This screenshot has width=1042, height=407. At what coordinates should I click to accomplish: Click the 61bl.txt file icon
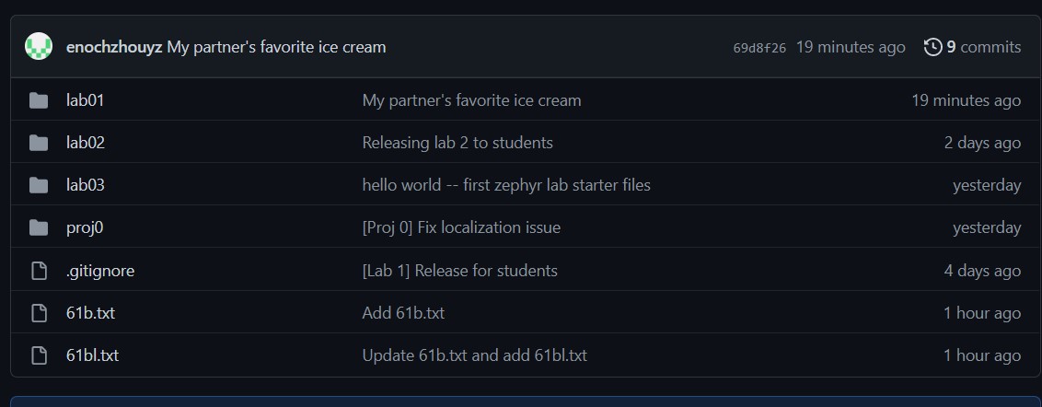pyautogui.click(x=39, y=355)
